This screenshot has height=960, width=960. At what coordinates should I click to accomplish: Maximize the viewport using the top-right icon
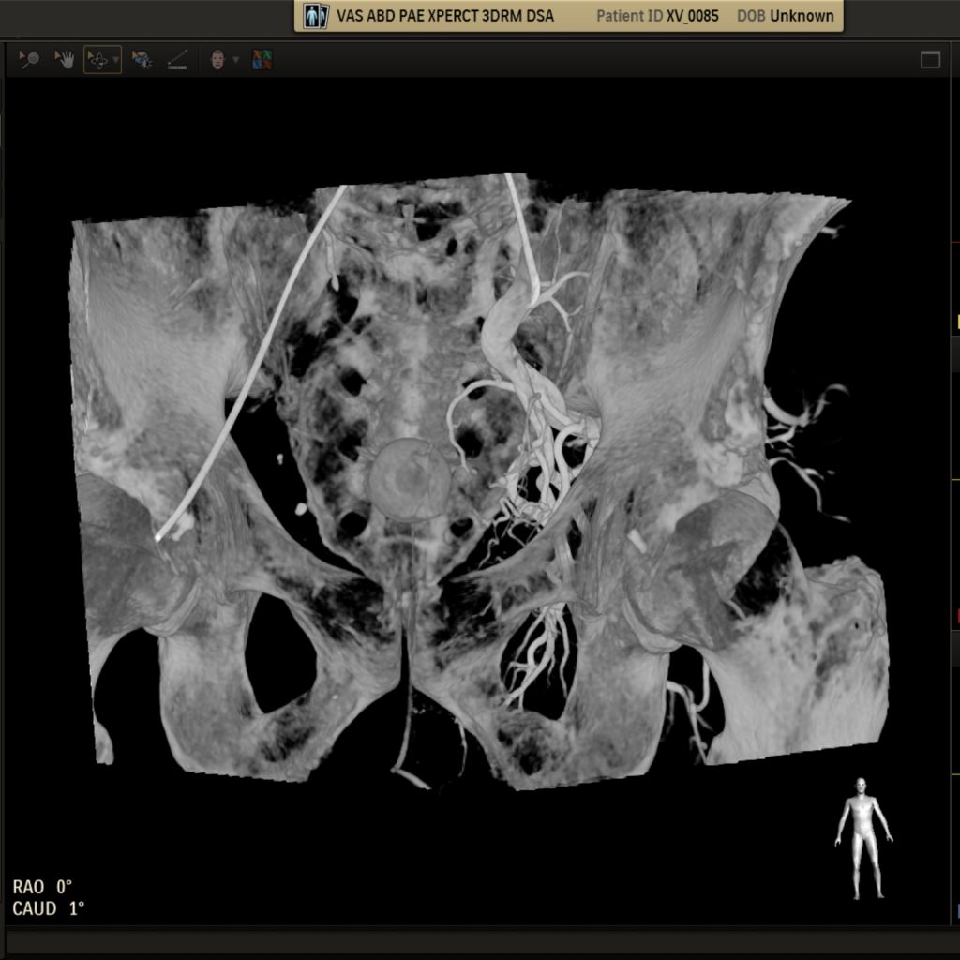click(930, 60)
